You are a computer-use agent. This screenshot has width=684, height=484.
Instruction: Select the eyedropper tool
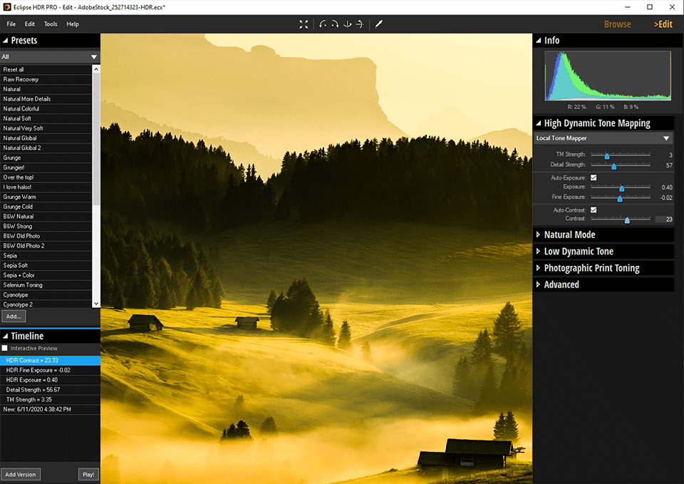tap(379, 24)
